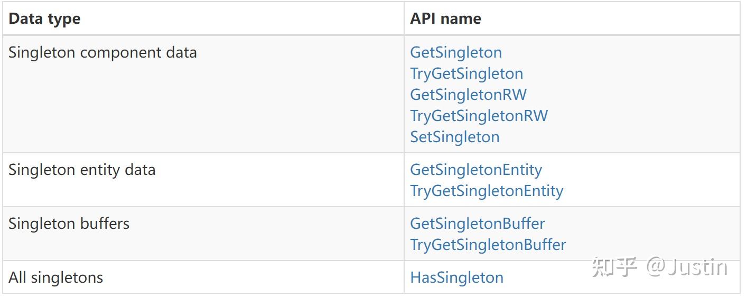Select the "Singleton component data" cell text
Image resolution: width=747 pixels, height=297 pixels.
[x=102, y=52]
